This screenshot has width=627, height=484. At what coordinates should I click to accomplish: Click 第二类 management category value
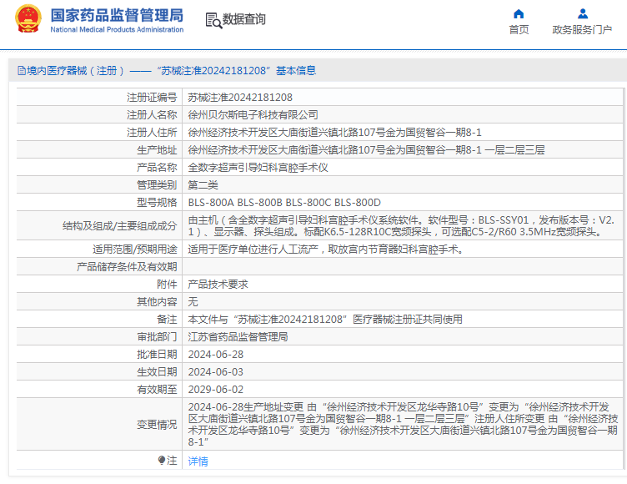click(203, 185)
